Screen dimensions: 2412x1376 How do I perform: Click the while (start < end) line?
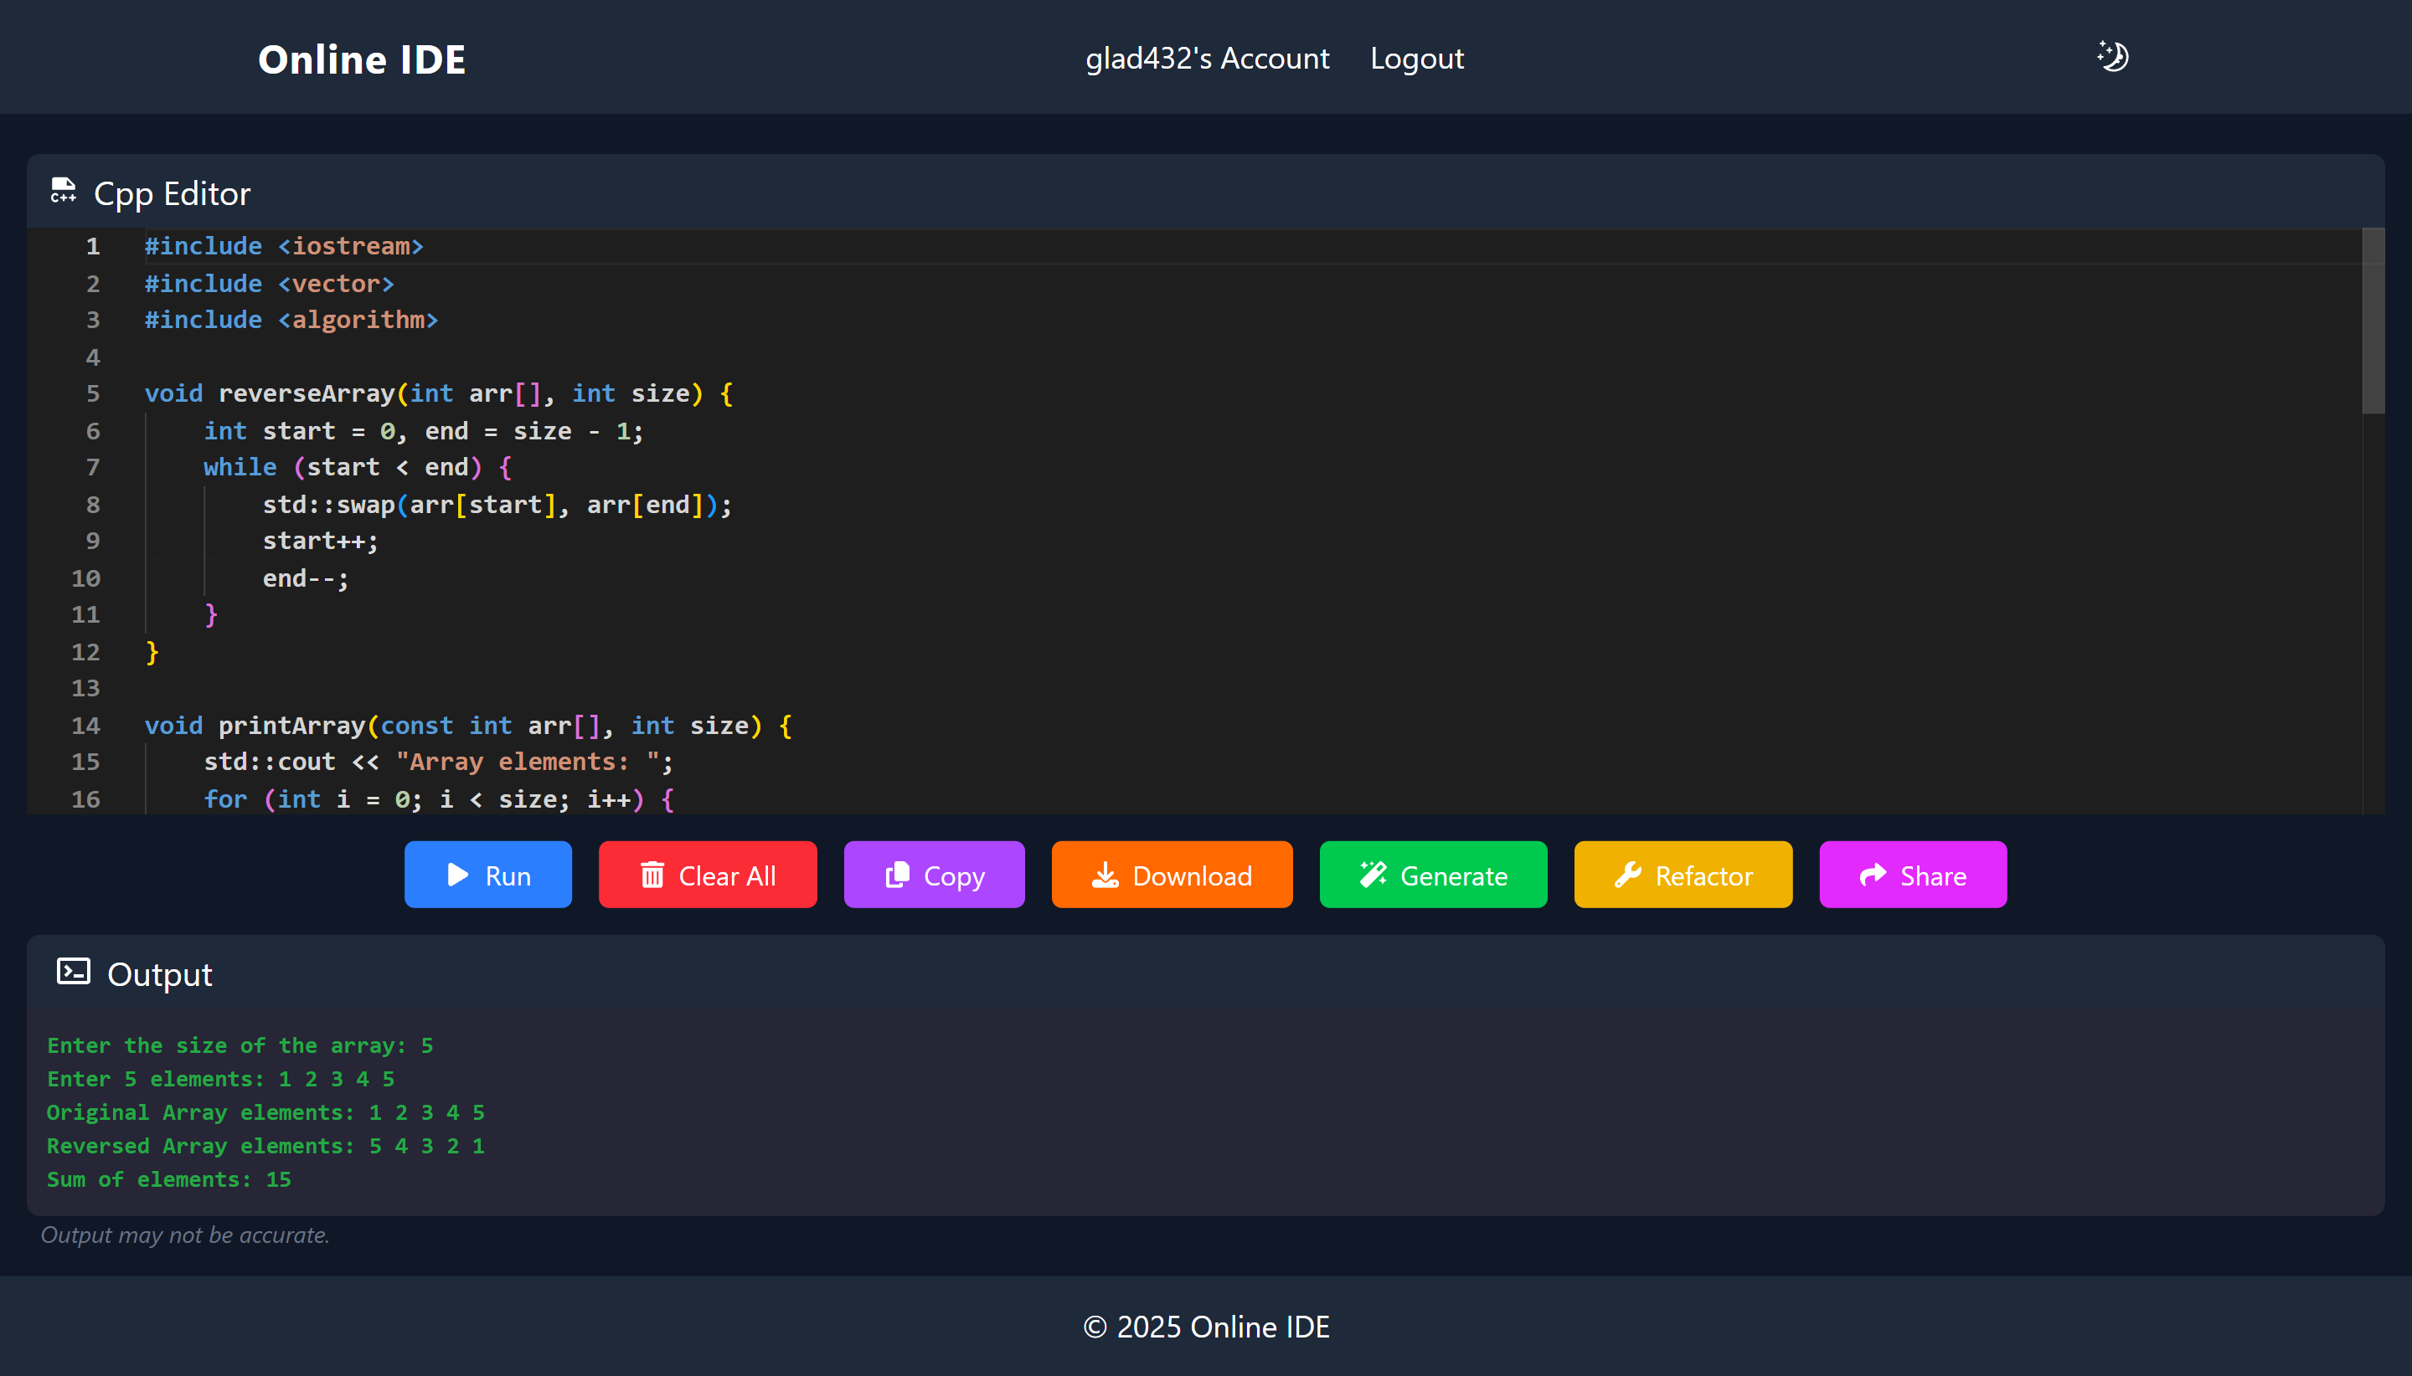pyautogui.click(x=358, y=467)
